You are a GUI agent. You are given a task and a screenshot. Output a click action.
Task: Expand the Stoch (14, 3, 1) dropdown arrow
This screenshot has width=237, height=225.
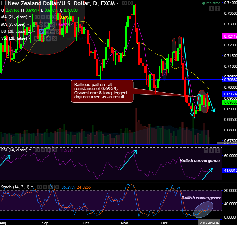(32, 187)
